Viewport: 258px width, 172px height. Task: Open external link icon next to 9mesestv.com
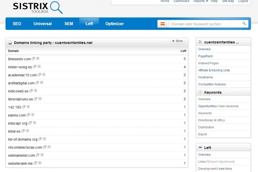[x=33, y=59]
